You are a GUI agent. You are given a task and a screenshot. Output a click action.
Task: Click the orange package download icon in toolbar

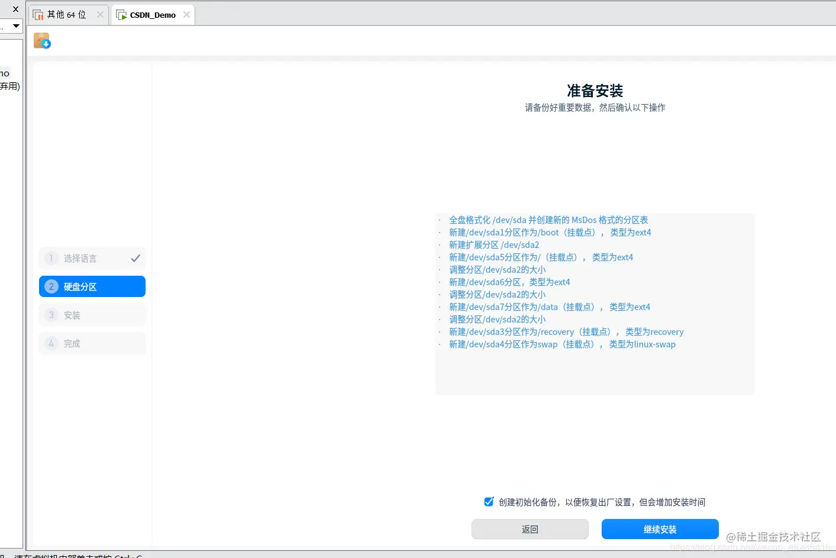41,40
